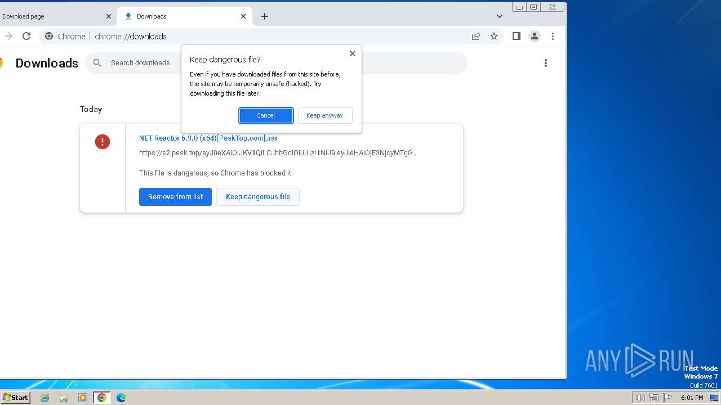Open the Downloads page more actions menu
Viewport: 721px width, 405px height.
(545, 63)
